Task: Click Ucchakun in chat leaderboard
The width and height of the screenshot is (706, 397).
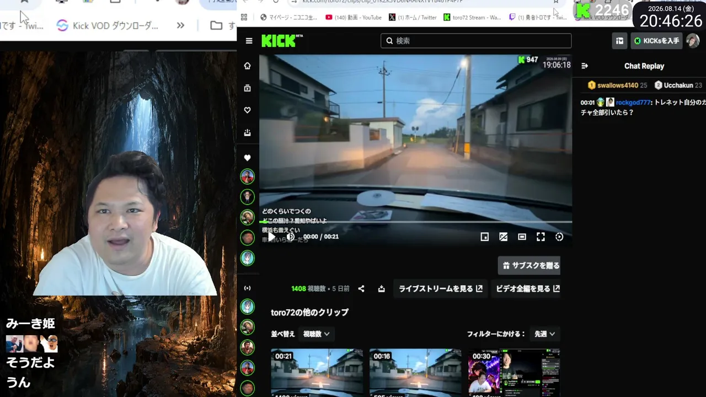Action: [x=678, y=85]
